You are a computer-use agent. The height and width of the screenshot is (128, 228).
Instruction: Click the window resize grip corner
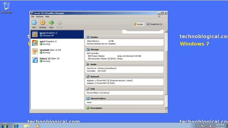tap(166, 112)
